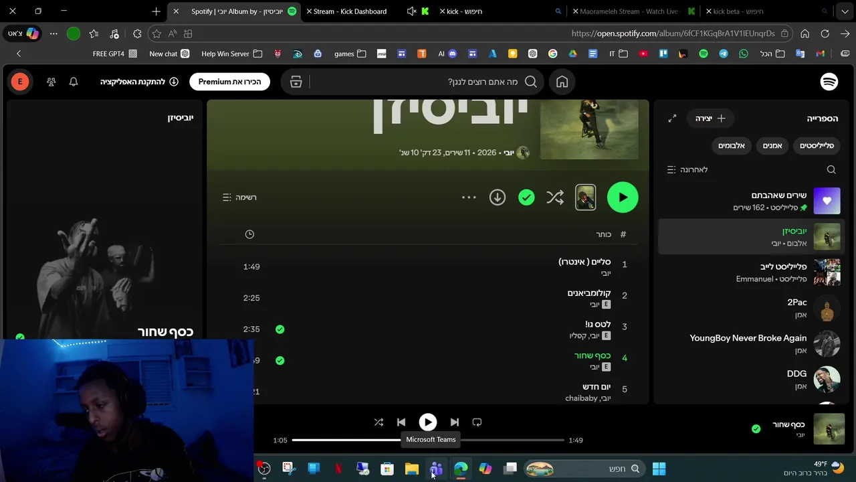Skip to the next track in the player

(x=455, y=422)
